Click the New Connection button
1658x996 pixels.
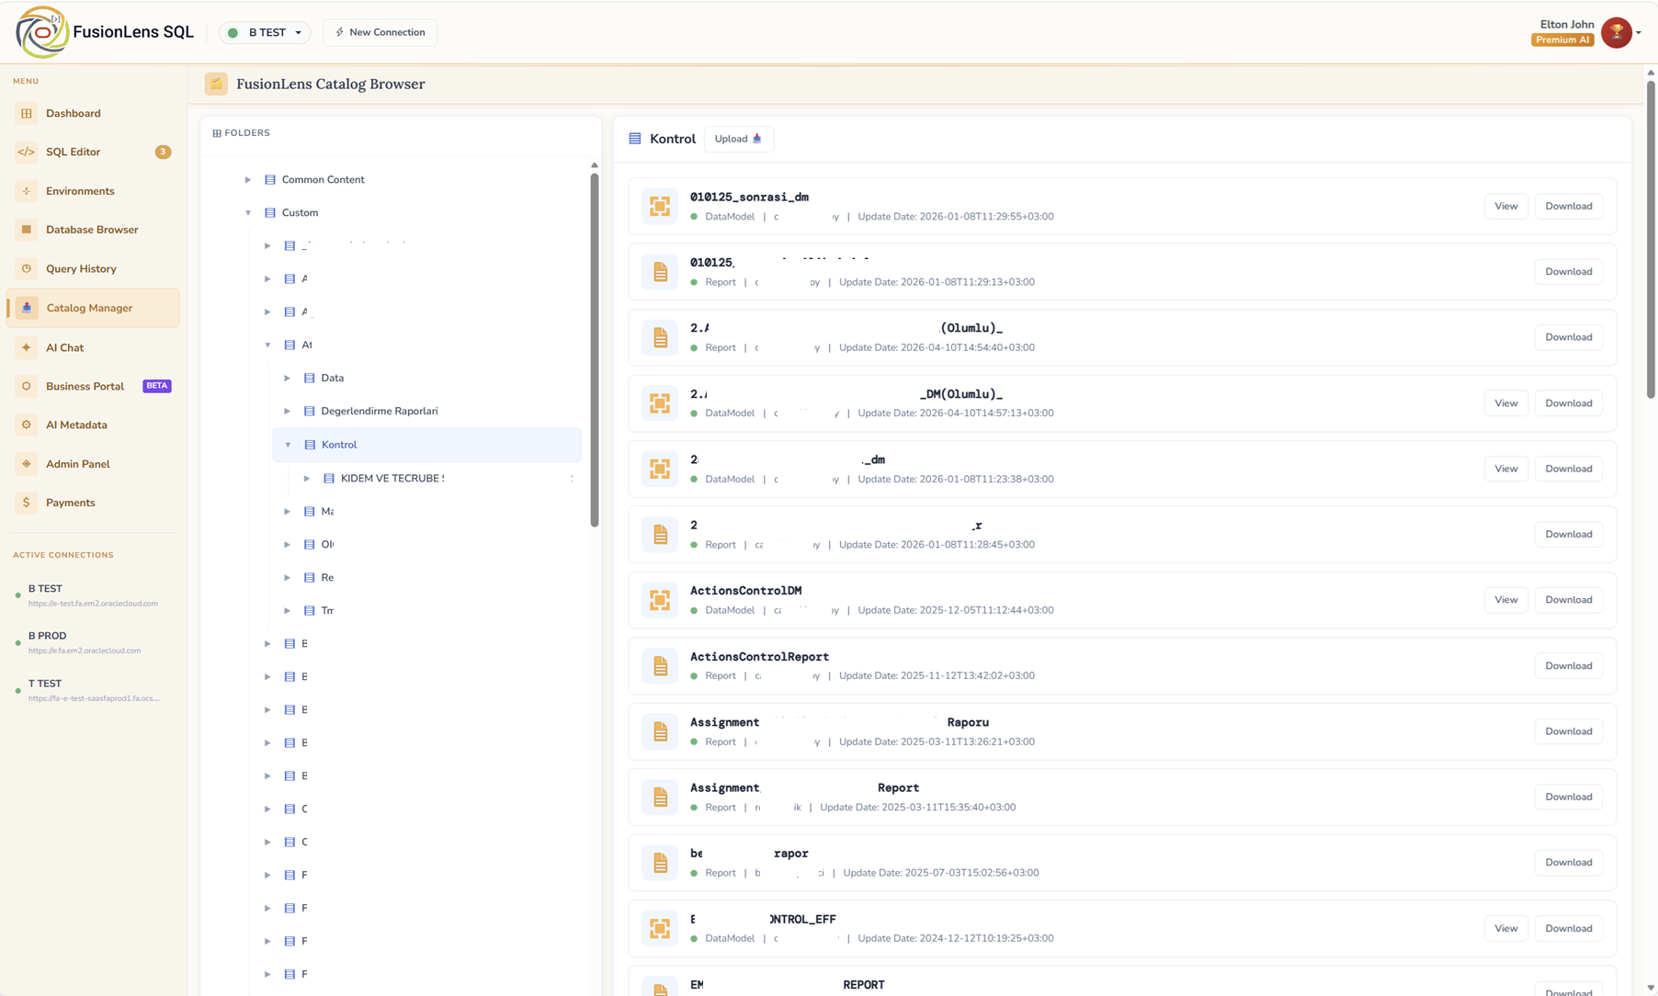pos(380,32)
